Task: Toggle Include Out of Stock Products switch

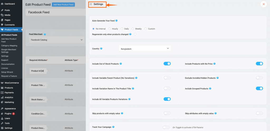Action: click(167, 64)
